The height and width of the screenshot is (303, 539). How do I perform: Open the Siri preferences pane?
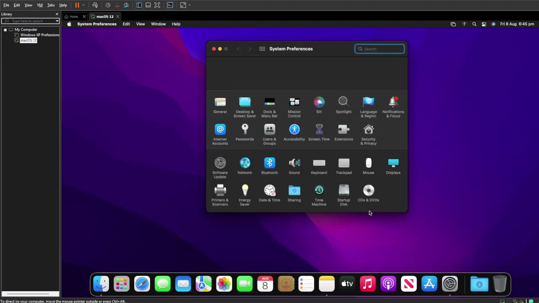[x=319, y=106]
